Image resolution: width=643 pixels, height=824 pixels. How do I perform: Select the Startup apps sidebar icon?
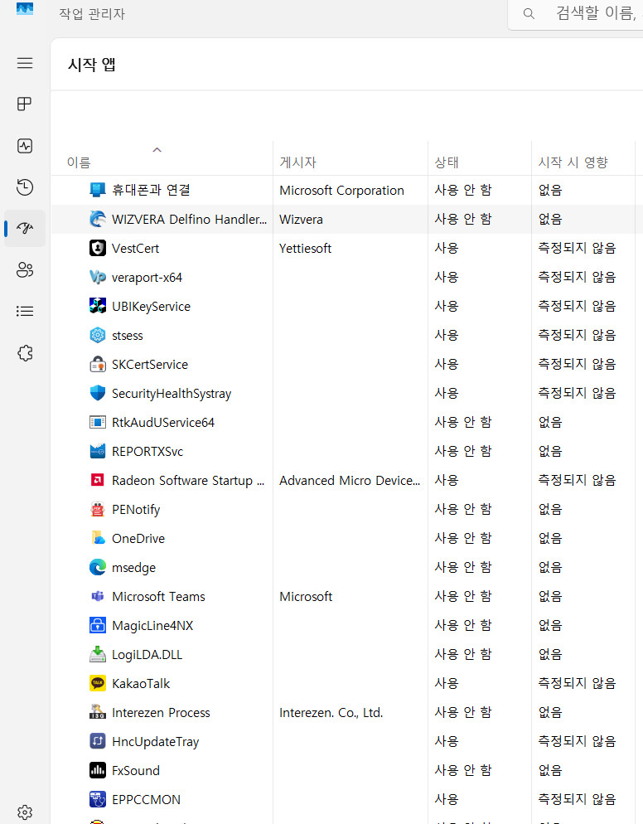tap(25, 228)
